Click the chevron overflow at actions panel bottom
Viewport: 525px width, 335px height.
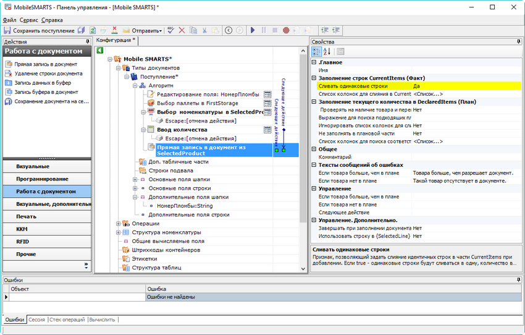[x=86, y=266]
